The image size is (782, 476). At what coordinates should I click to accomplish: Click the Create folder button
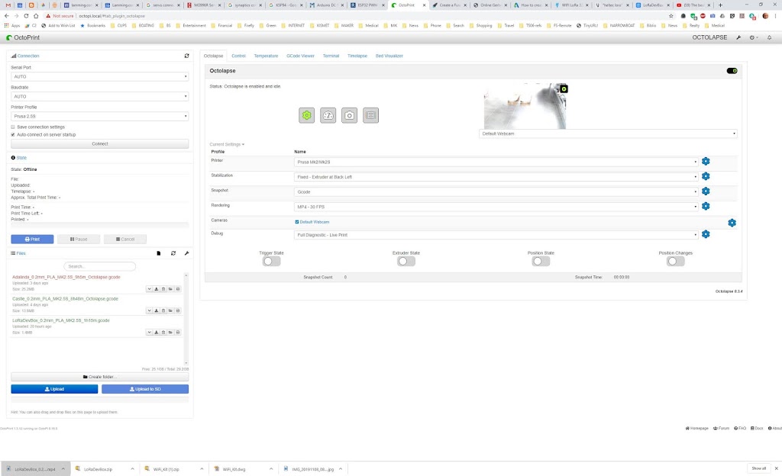pos(100,377)
